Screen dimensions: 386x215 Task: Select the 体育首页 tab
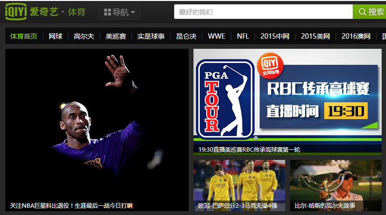point(24,36)
